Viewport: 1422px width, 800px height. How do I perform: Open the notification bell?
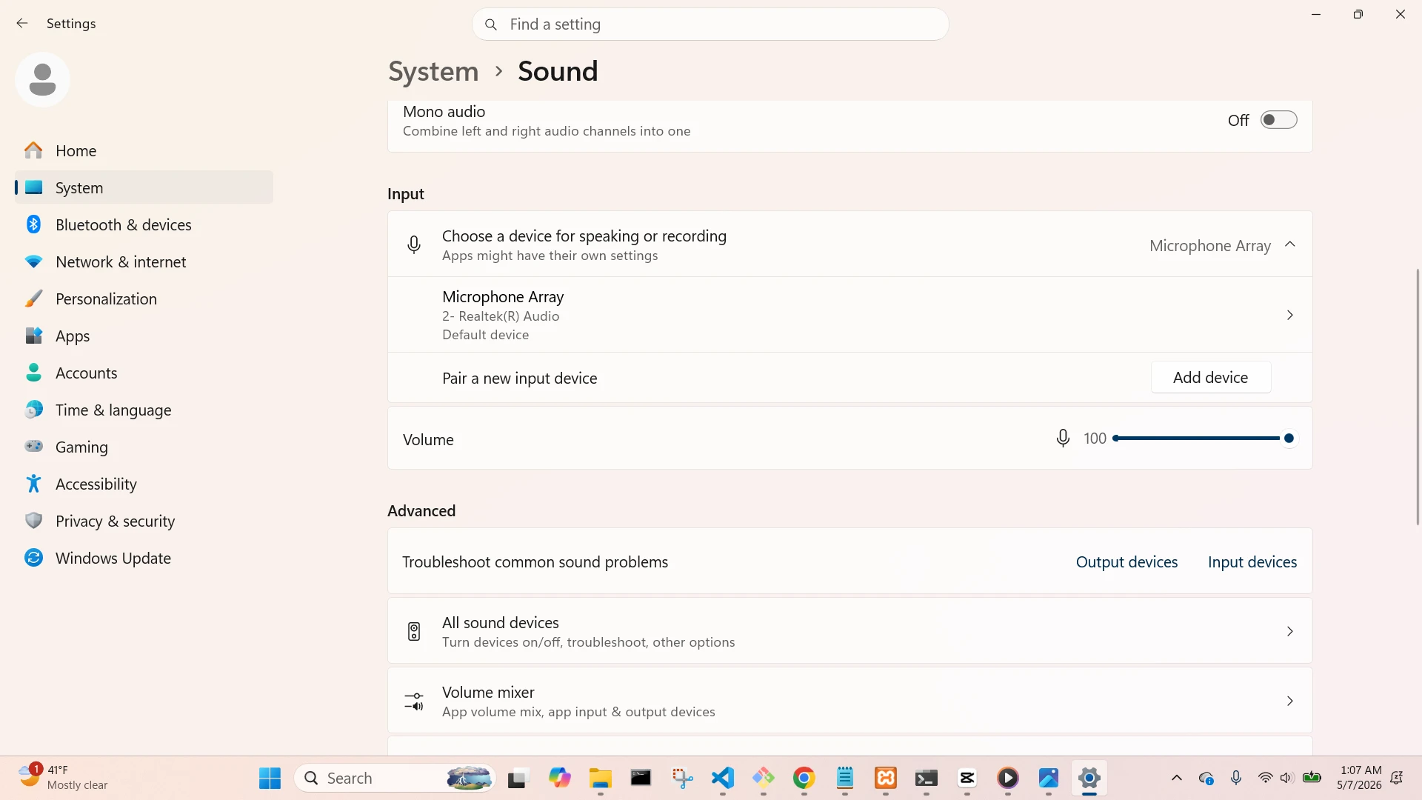pos(1397,778)
